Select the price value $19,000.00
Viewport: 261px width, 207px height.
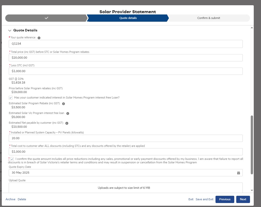pos(19,92)
